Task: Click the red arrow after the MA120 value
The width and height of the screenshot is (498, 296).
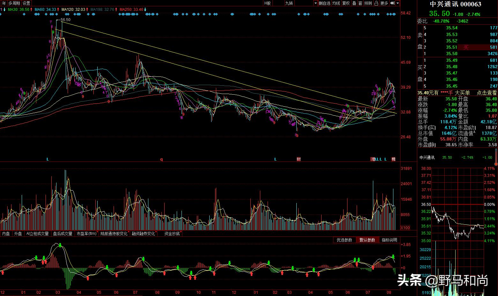Action: point(87,10)
